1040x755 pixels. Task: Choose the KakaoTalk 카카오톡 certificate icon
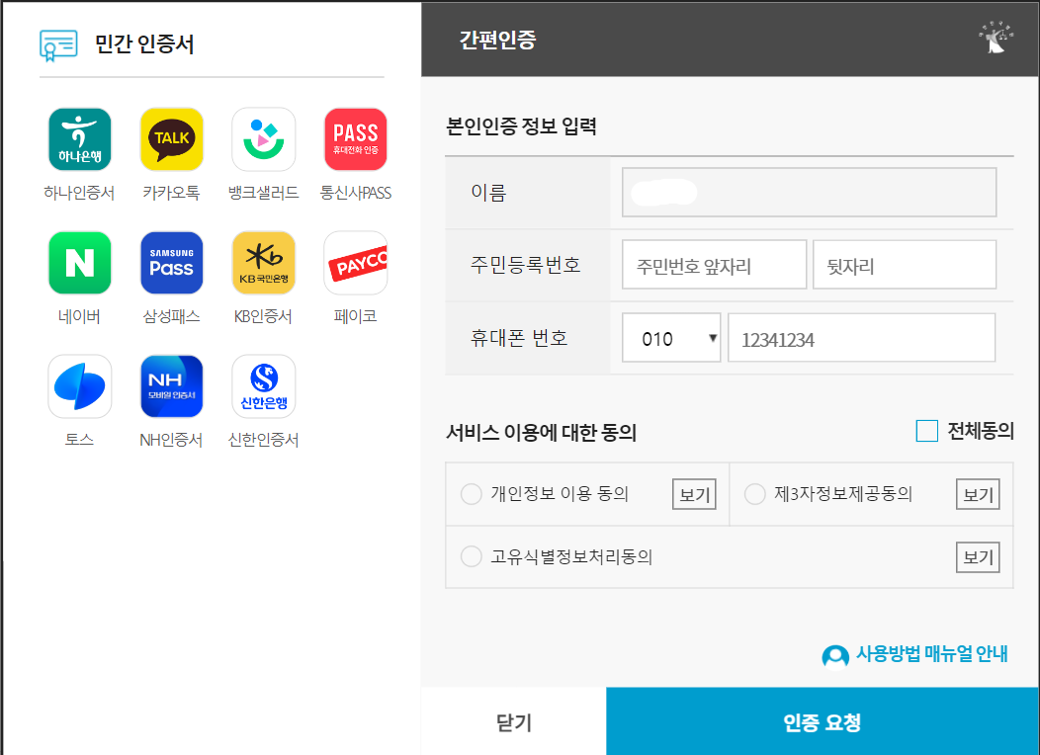pyautogui.click(x=172, y=139)
